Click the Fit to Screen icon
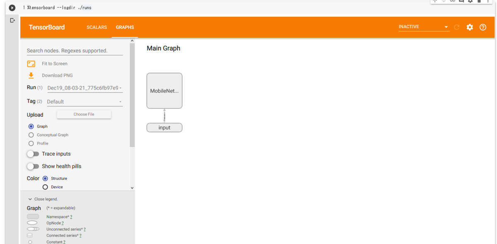 tap(31, 64)
